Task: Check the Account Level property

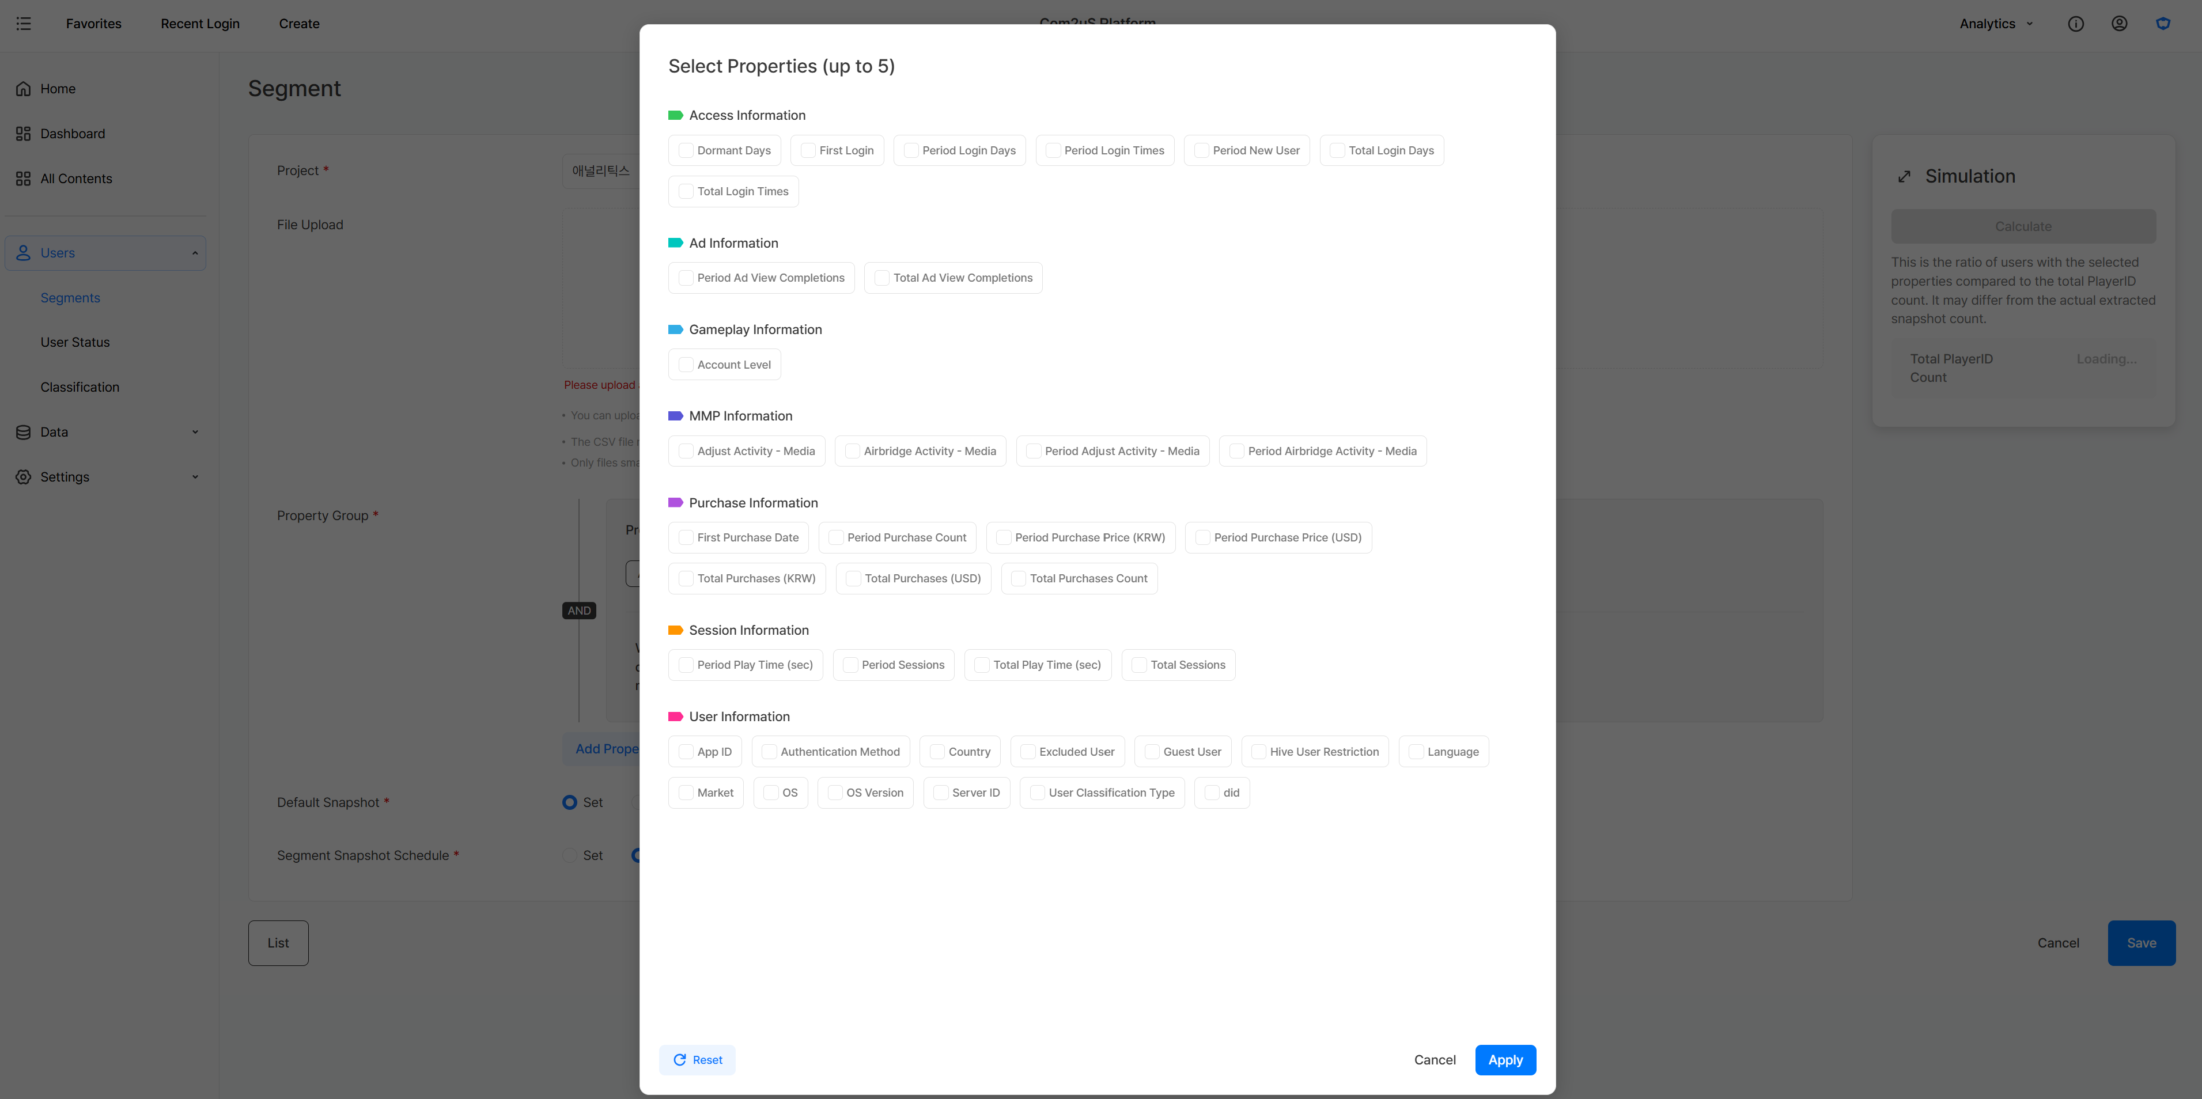Action: [x=686, y=365]
